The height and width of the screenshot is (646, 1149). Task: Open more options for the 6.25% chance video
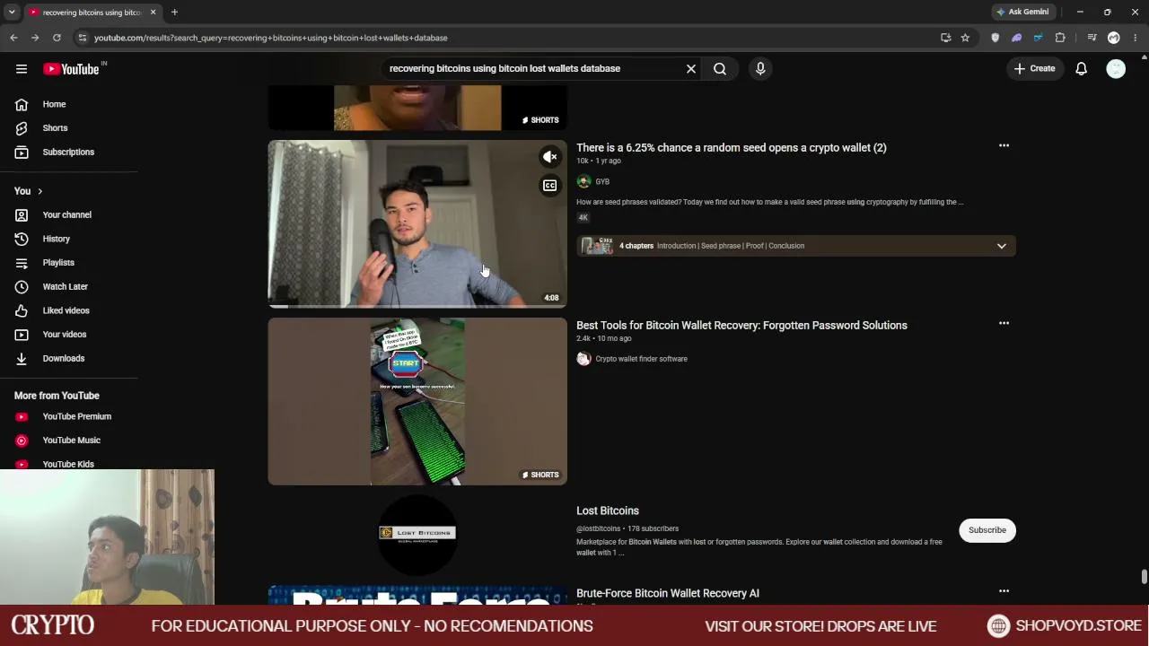1004,145
